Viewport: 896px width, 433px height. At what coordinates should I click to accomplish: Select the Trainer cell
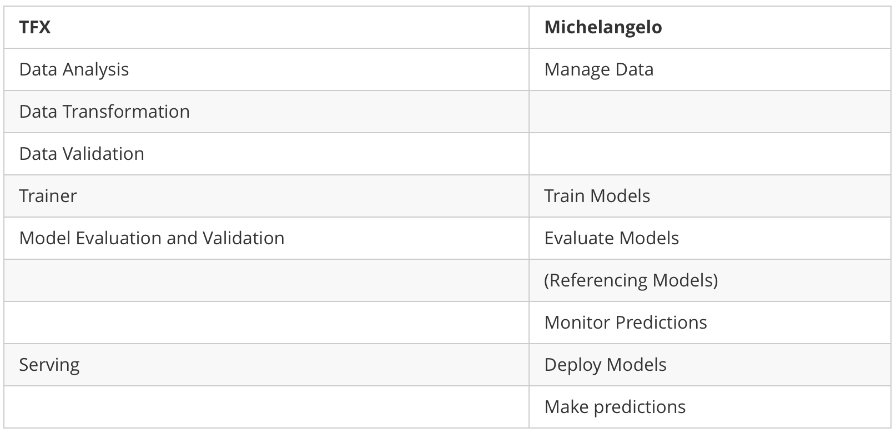point(48,196)
